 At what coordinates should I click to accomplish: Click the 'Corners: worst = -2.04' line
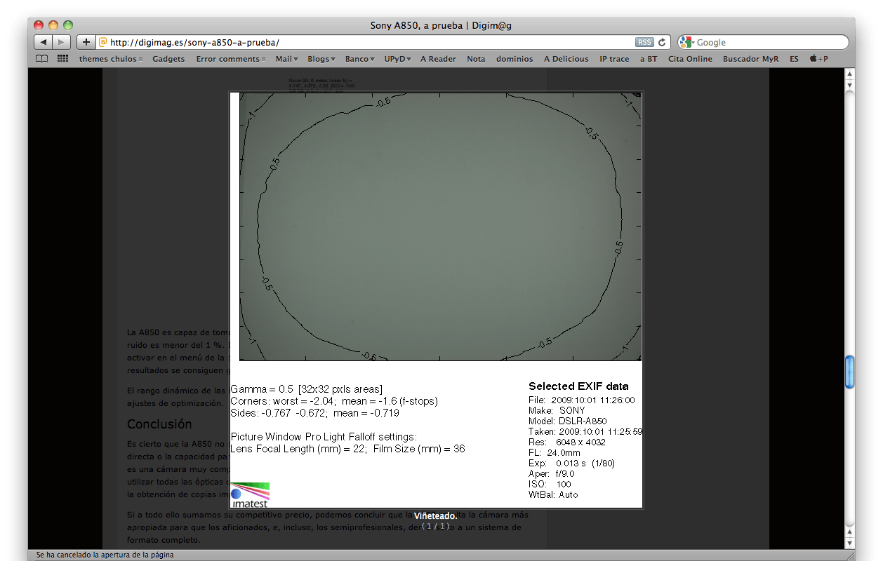click(x=334, y=401)
